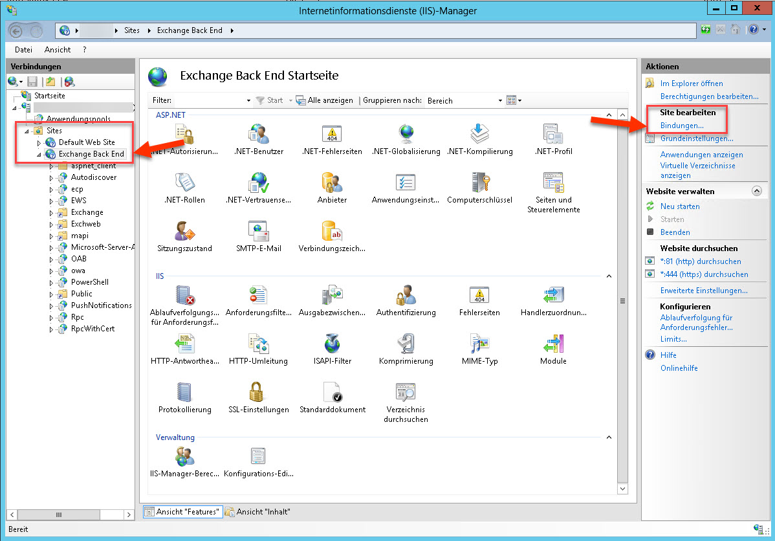Open HTTP-Antwortheader feature
Viewport: 775px width, 541px height.
(x=184, y=349)
